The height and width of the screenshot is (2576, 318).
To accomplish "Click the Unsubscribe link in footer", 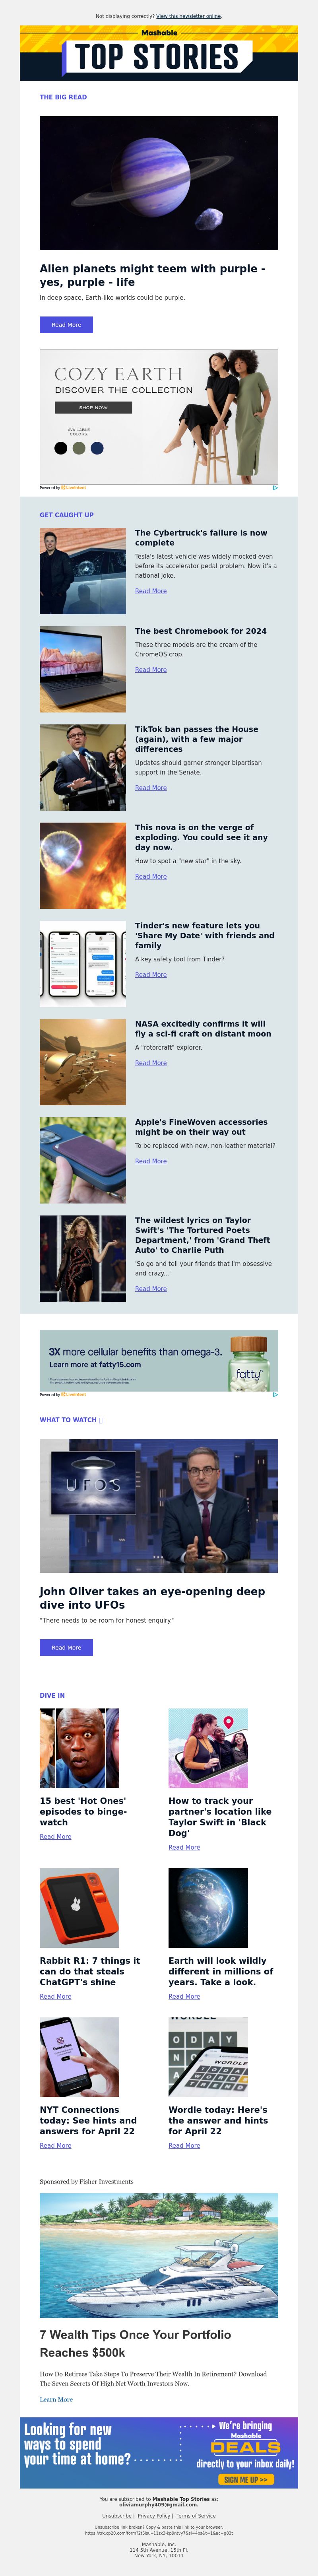I will 117,2515.
